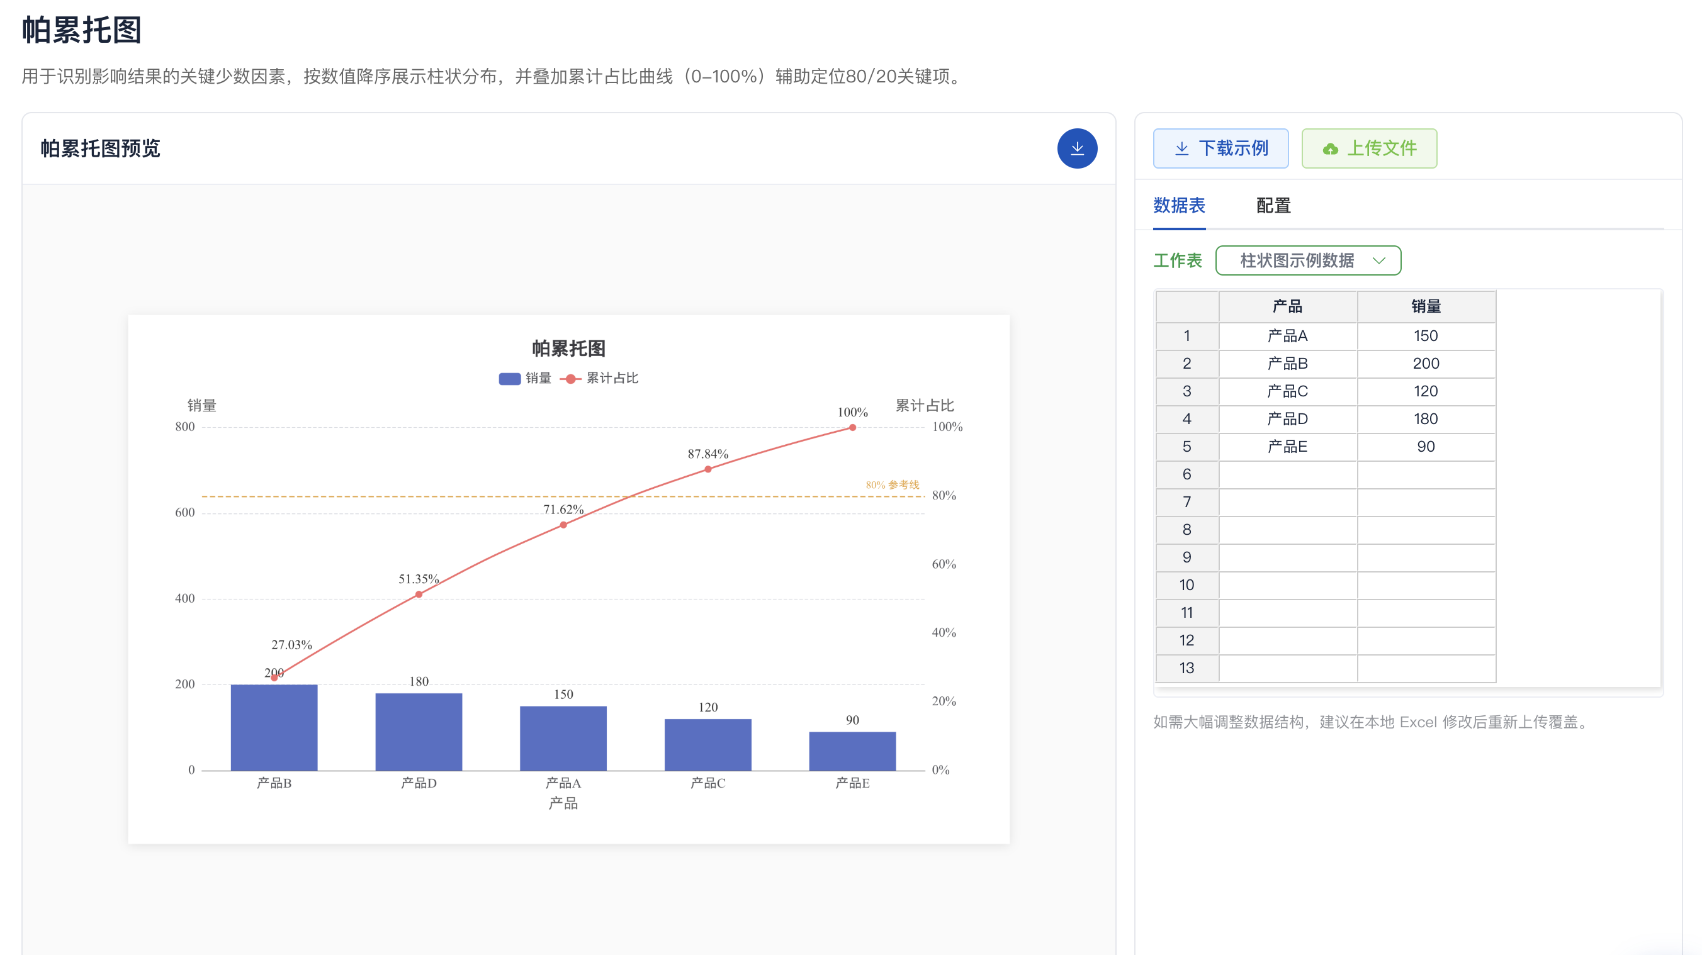Click the 下载示例 download button
This screenshot has height=955, width=1702.
click(x=1220, y=148)
